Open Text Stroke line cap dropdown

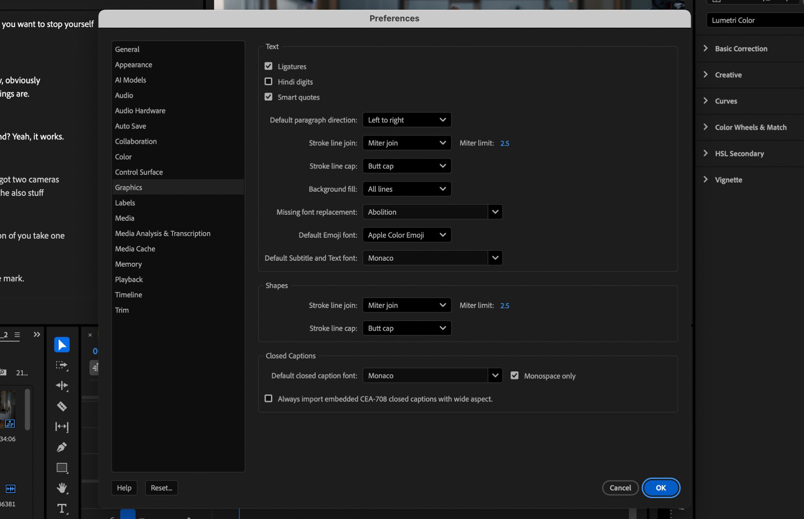pos(407,166)
